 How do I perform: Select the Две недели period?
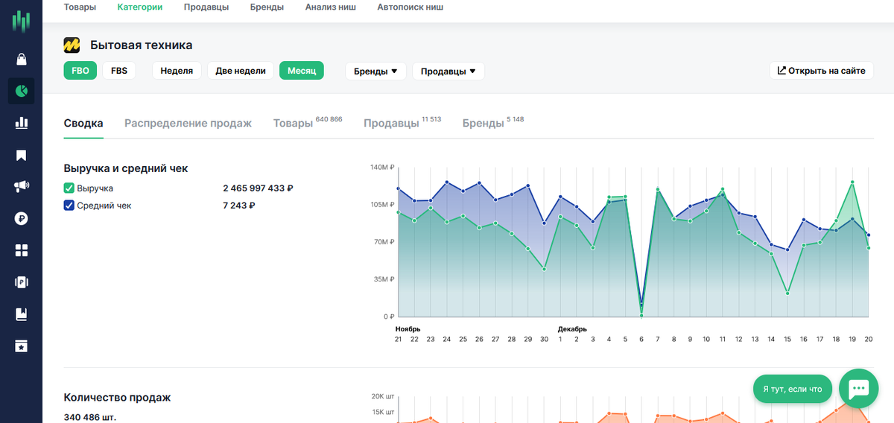241,71
